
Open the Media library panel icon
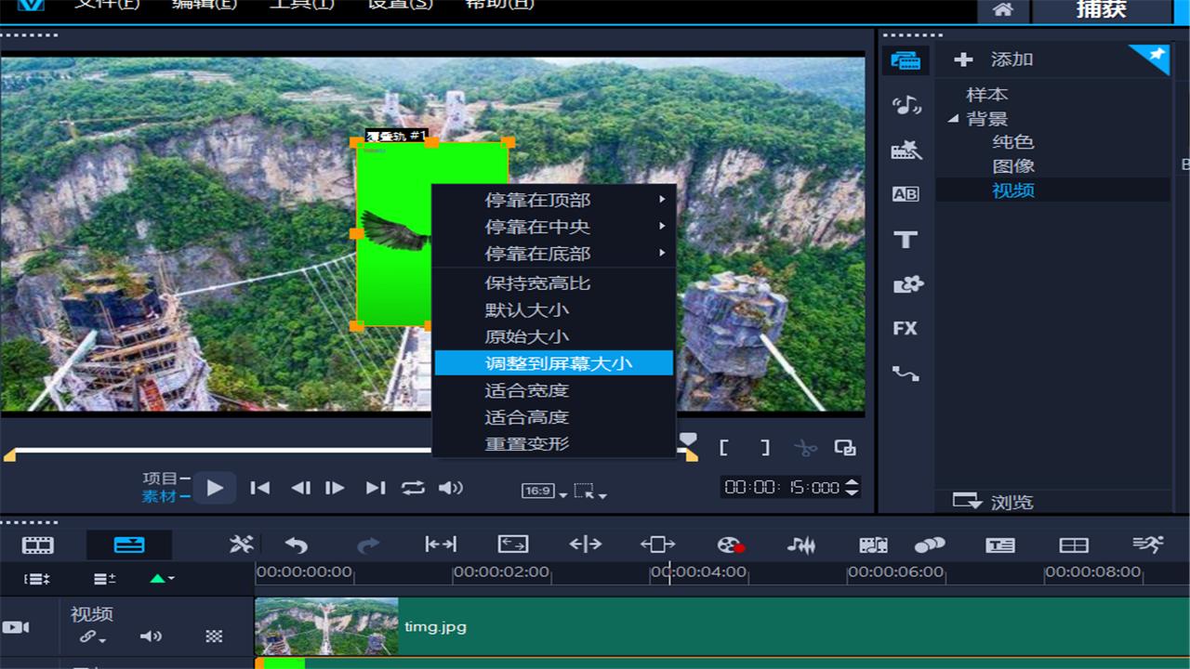pyautogui.click(x=905, y=60)
